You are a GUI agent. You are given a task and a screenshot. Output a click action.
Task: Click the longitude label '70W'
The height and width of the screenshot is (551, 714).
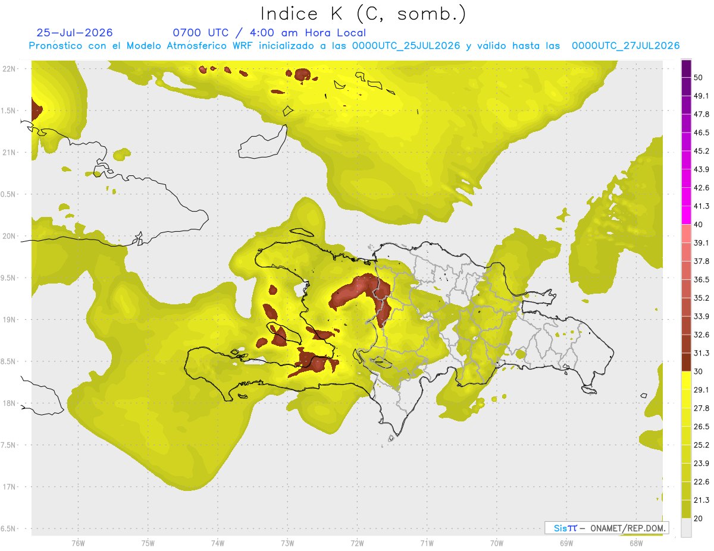[497, 543]
